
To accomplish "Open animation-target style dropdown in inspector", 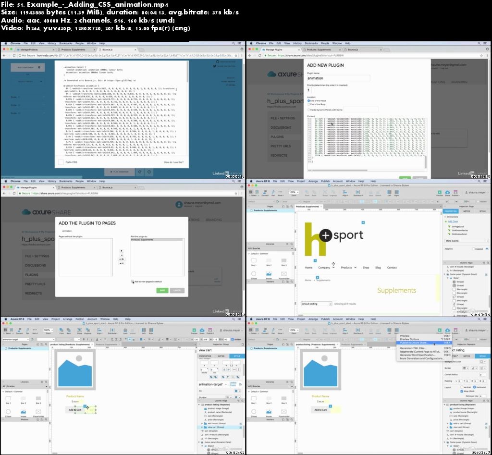I will tap(226, 384).
